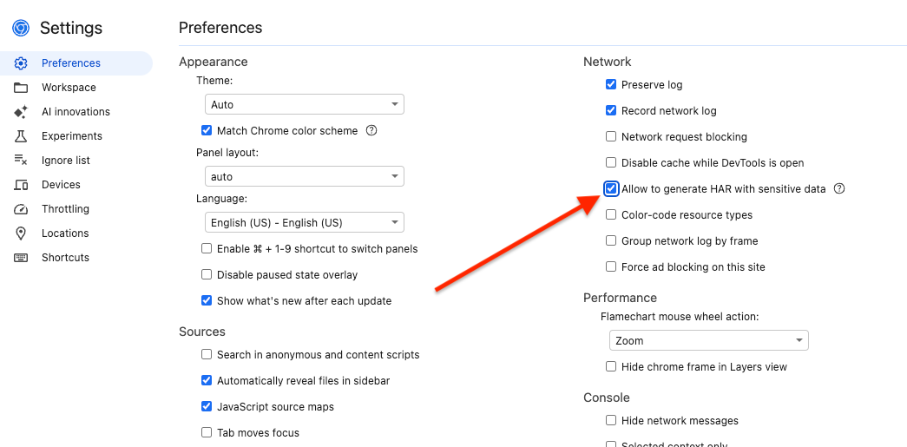This screenshot has width=907, height=447.
Task: Click the Ignore list icon
Action: tap(22, 161)
